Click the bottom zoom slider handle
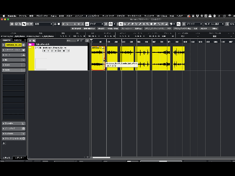235x176 pixels. 163,161
